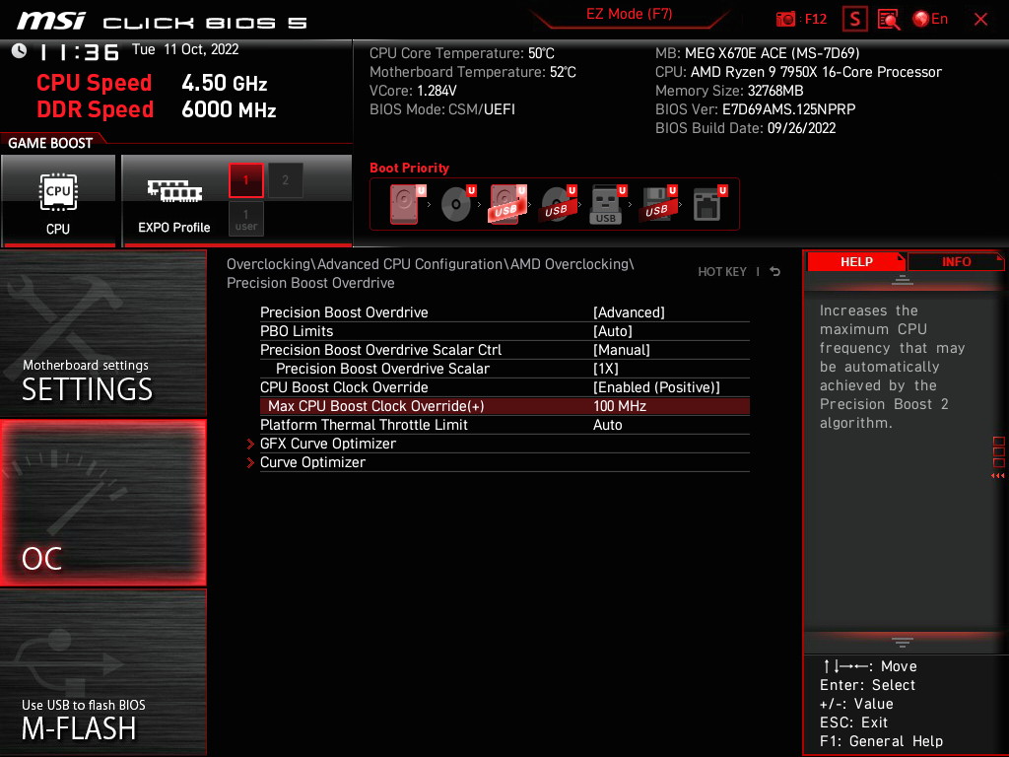Viewport: 1009px width, 757px height.
Task: Select the network boot device icon
Action: coord(709,204)
